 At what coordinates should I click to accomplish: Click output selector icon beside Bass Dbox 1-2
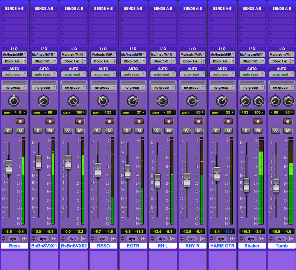pyautogui.click(x=25, y=61)
